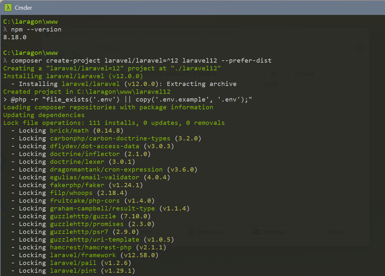This screenshot has height=276, width=385.
Task: Click the 'laravel/framework' package name
Action: (83, 255)
